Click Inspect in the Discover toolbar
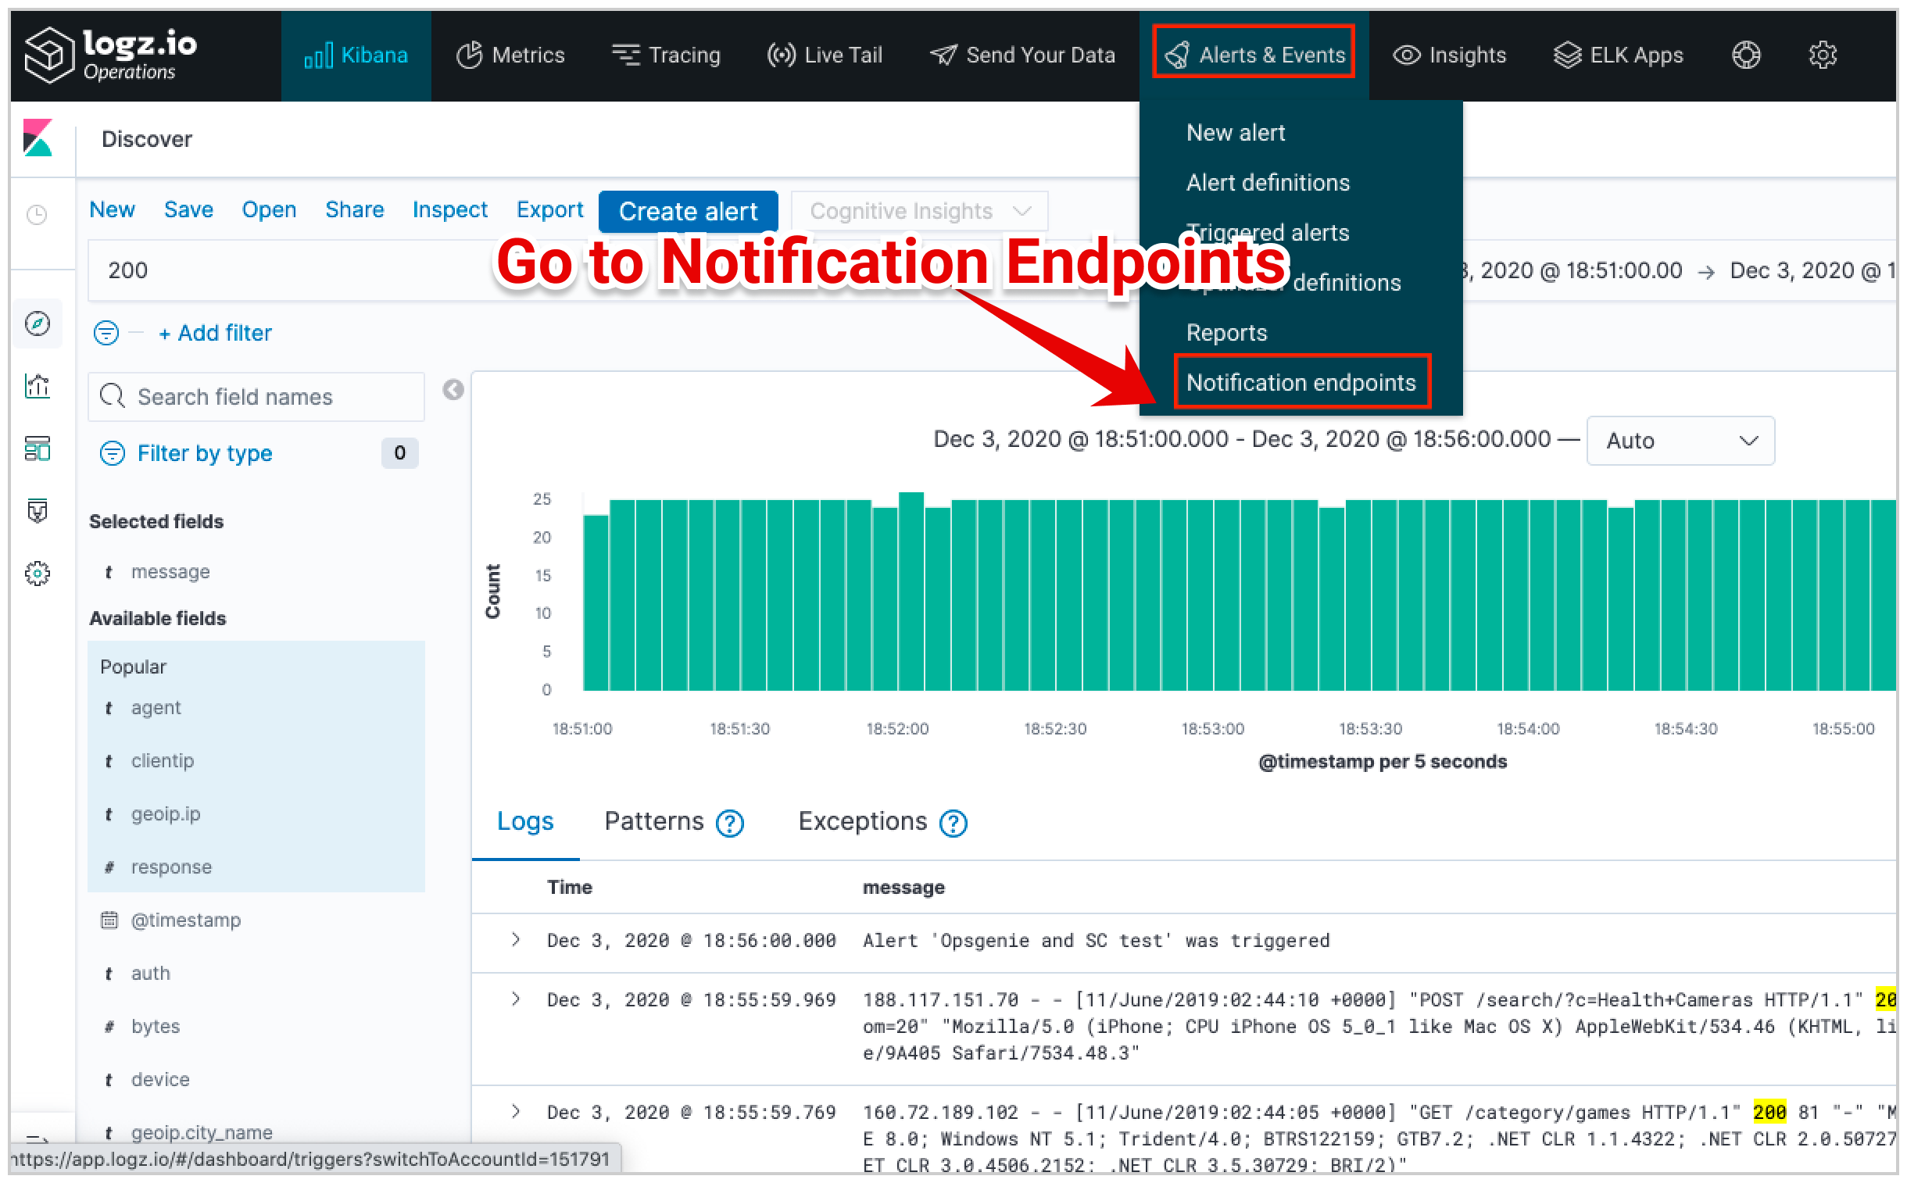This screenshot has height=1183, width=1907. (449, 209)
